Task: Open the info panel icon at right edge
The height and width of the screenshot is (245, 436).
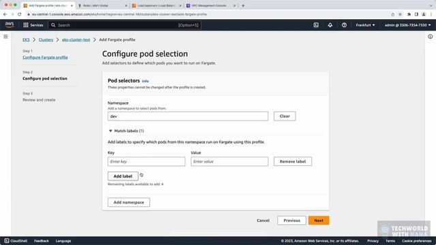Action: [430, 36]
